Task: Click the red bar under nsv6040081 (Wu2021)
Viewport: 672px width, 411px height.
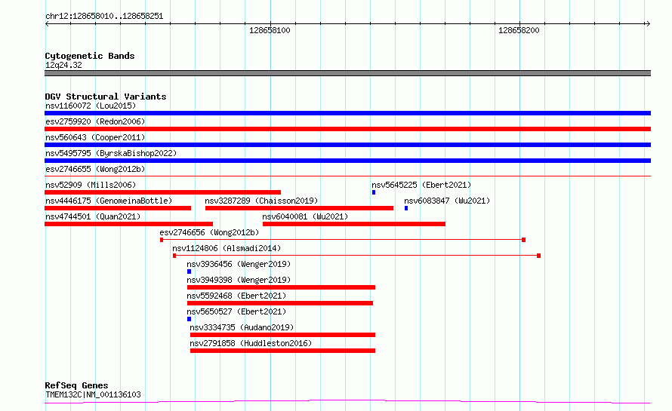Action: point(354,224)
